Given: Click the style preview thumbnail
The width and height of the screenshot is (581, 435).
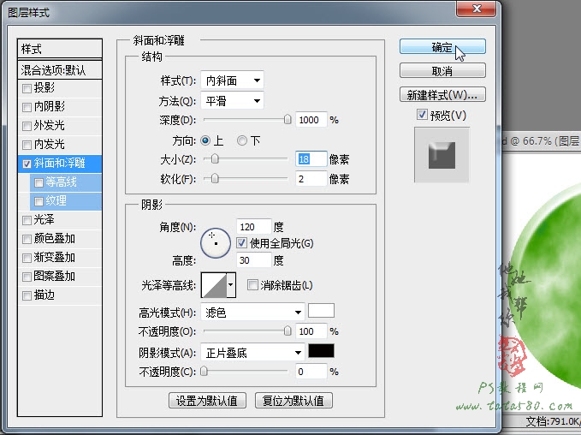Looking at the screenshot, I should 442,155.
